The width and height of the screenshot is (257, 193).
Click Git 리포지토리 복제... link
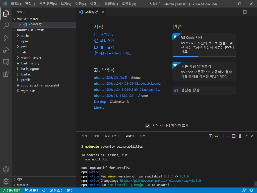point(115,53)
